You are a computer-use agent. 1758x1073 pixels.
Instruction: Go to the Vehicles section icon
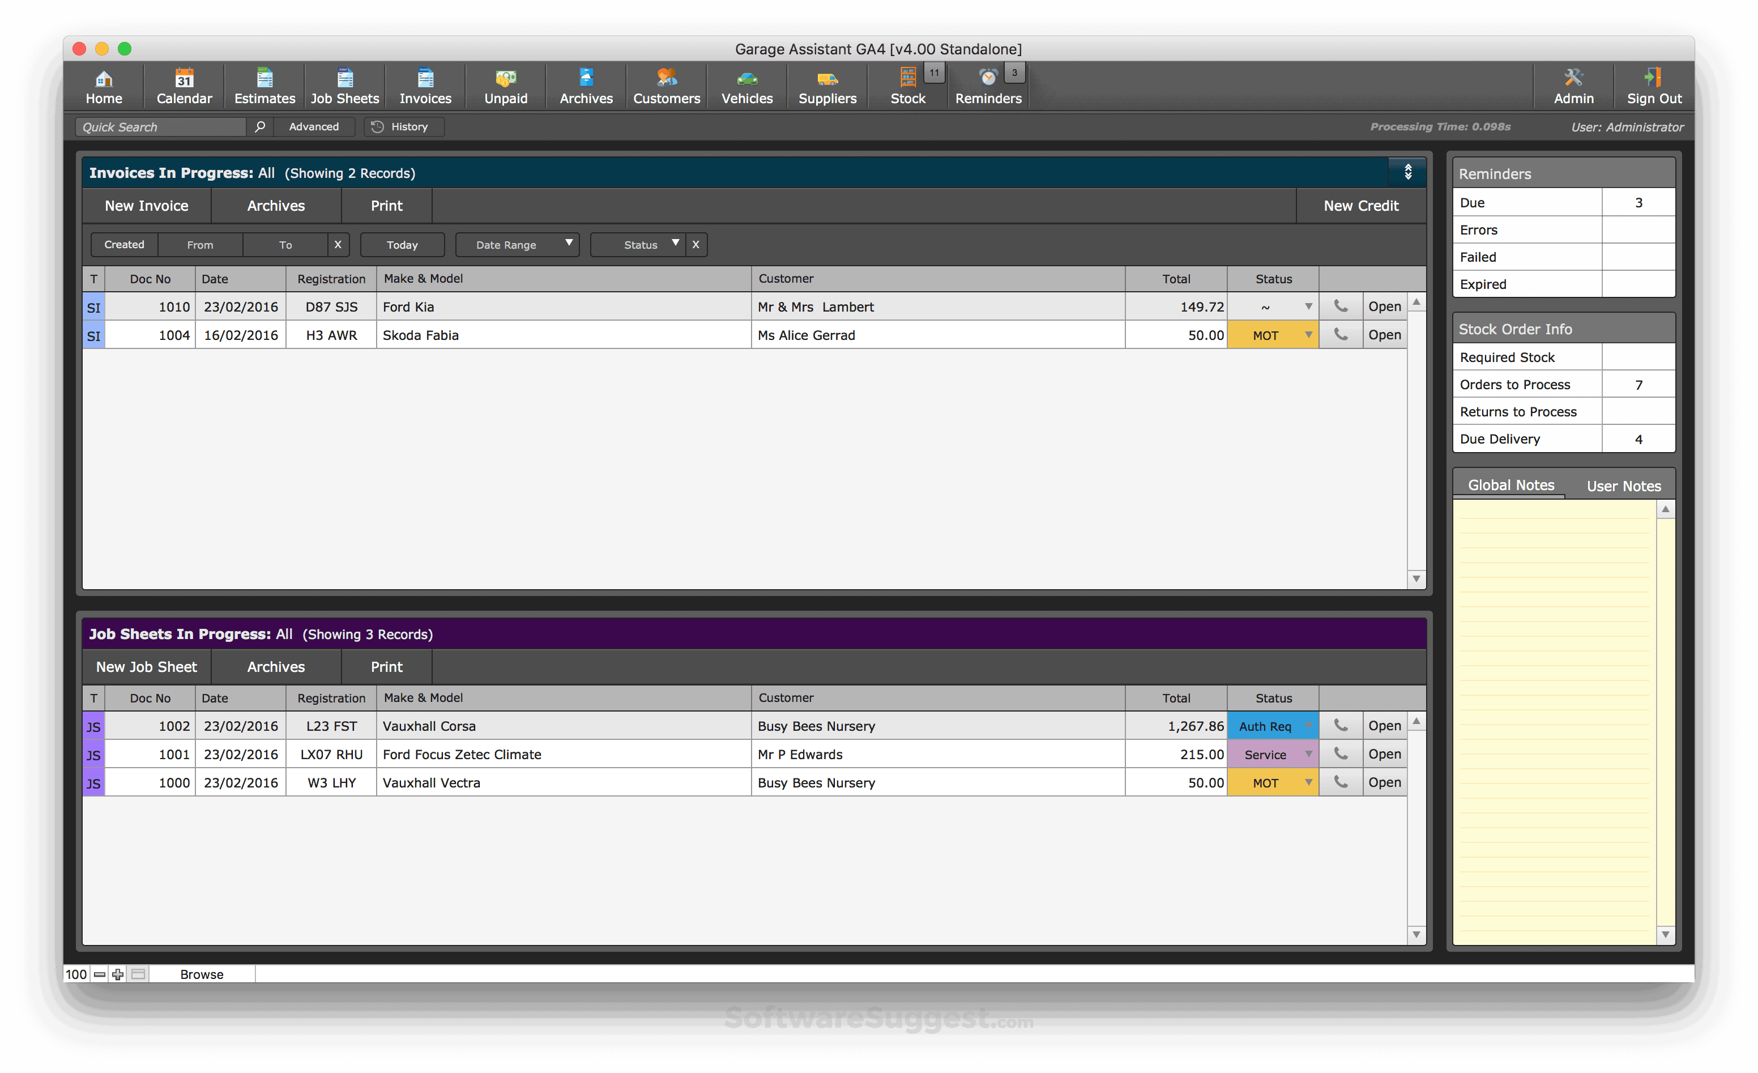(x=746, y=79)
